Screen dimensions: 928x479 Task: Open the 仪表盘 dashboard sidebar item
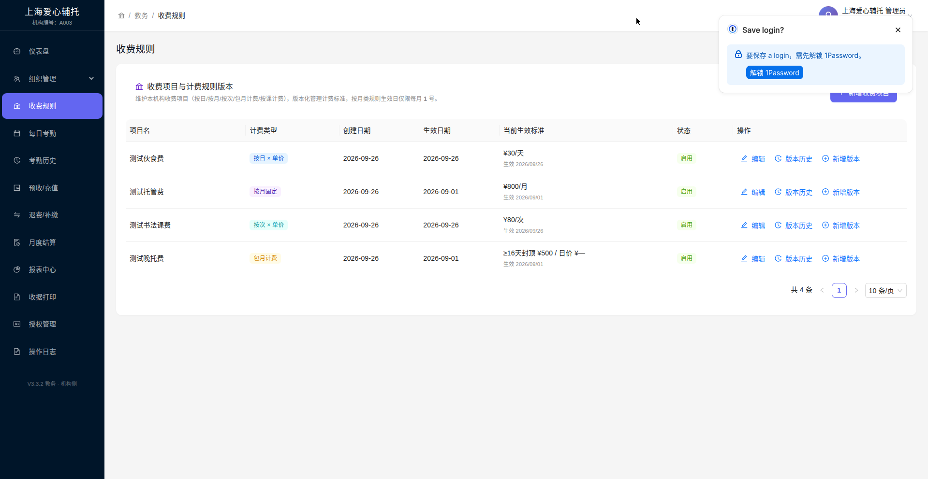(x=52, y=51)
